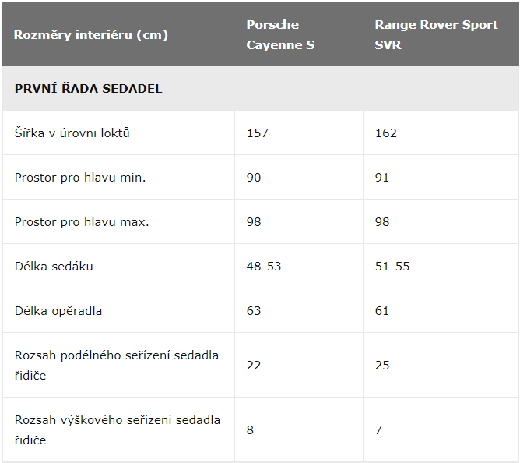Select the seat length value 48-53
Screen dimensions: 520x463
(x=264, y=266)
